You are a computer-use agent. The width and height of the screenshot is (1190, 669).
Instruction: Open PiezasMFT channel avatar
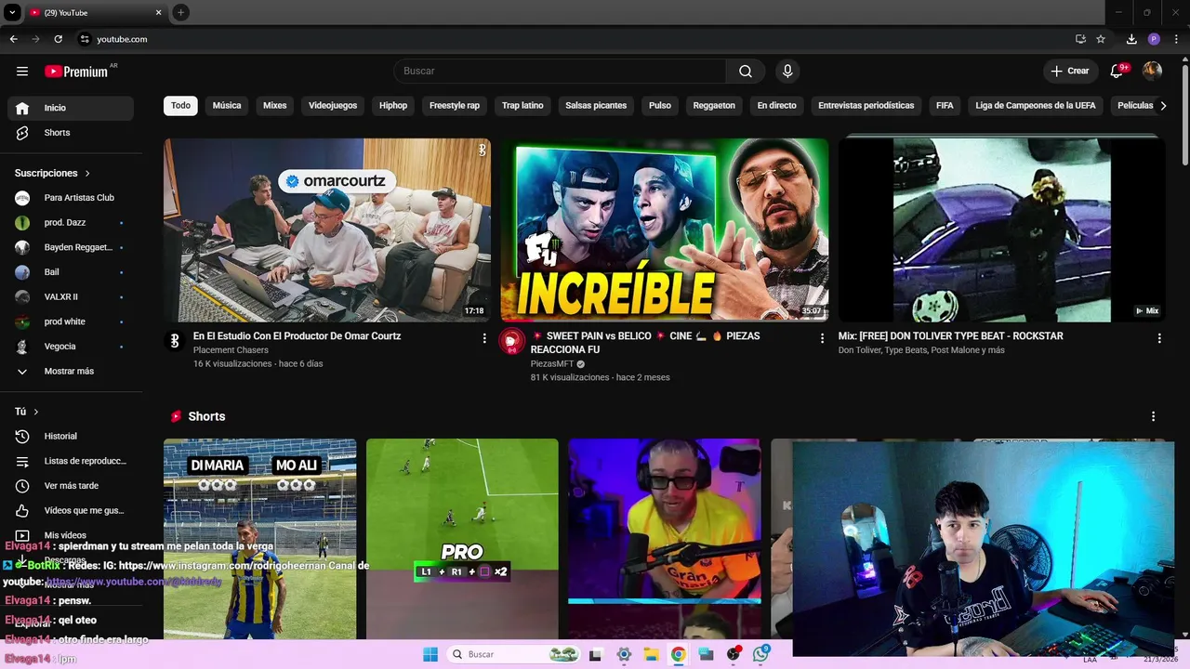point(511,341)
